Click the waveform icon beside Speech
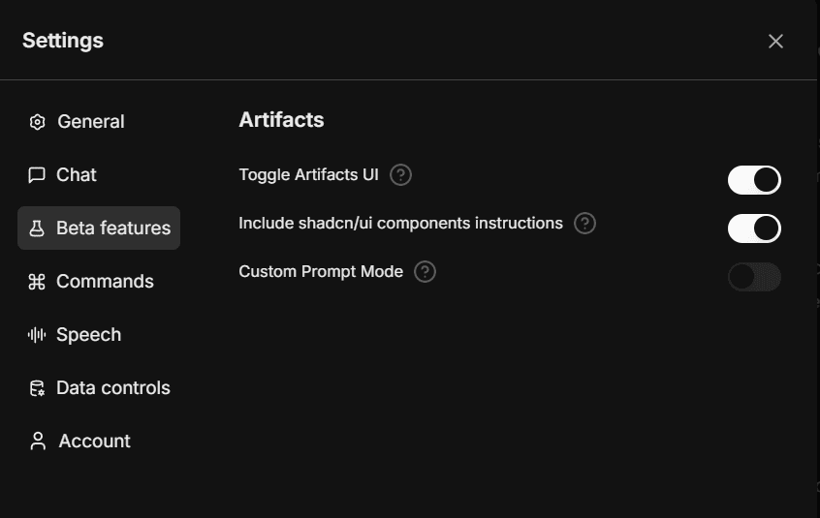Image resolution: width=820 pixels, height=518 pixels. [x=37, y=335]
